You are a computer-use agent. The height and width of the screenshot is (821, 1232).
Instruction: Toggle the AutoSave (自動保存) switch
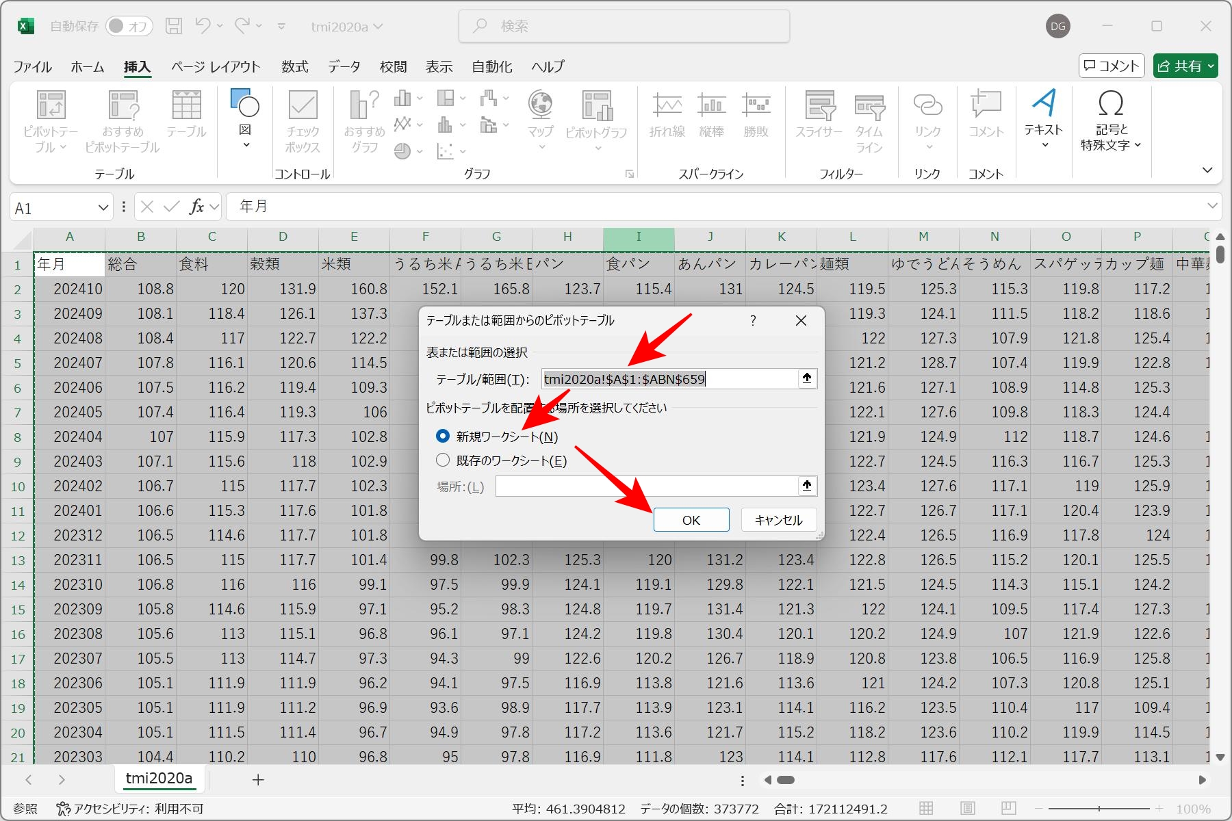(x=129, y=26)
